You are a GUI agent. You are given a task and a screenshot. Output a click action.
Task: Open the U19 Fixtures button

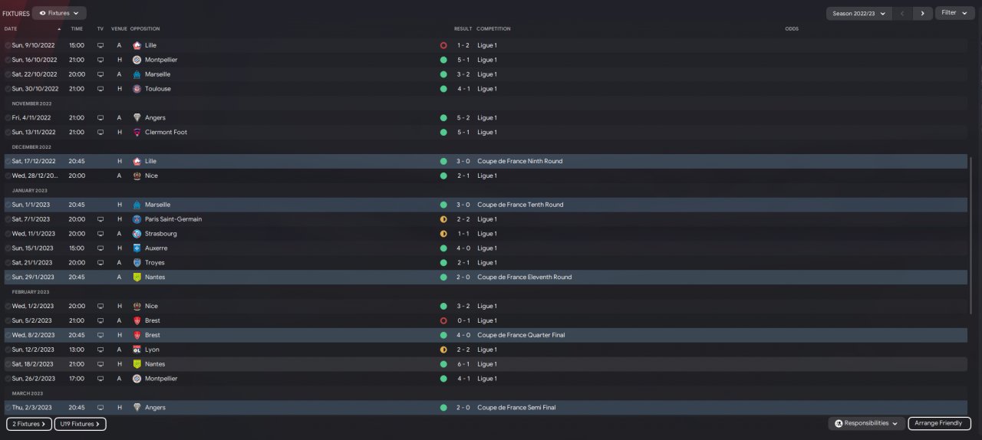(x=80, y=424)
